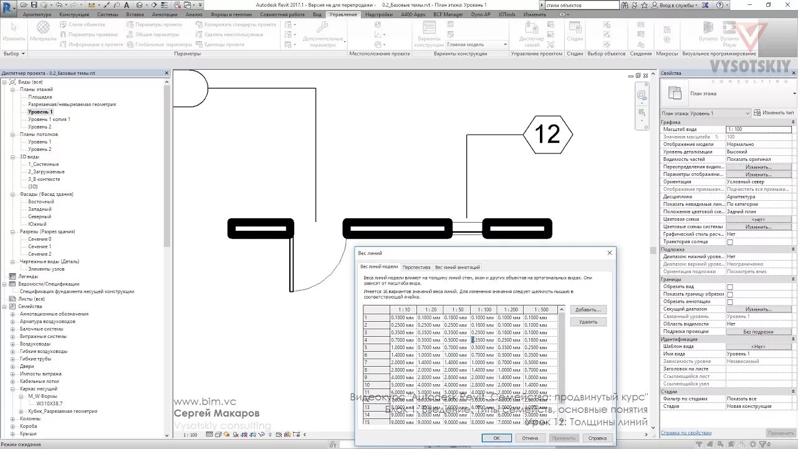Open the Архитектура ribbon tab
798x449 pixels.
(x=37, y=14)
